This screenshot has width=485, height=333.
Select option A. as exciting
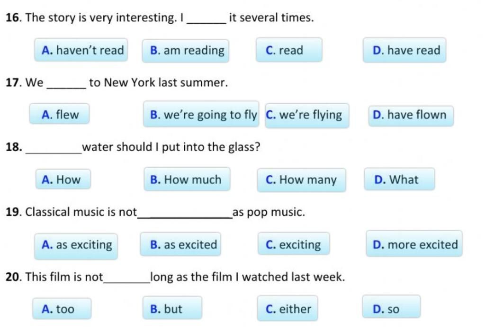[x=76, y=246]
